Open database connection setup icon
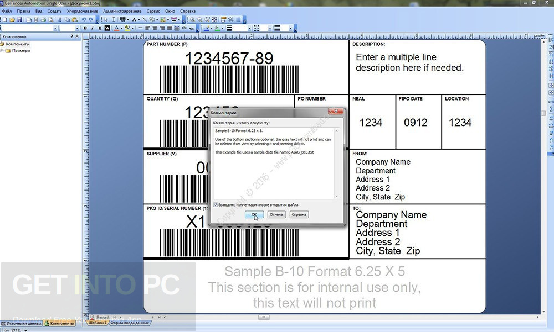 pyautogui.click(x=36, y=20)
